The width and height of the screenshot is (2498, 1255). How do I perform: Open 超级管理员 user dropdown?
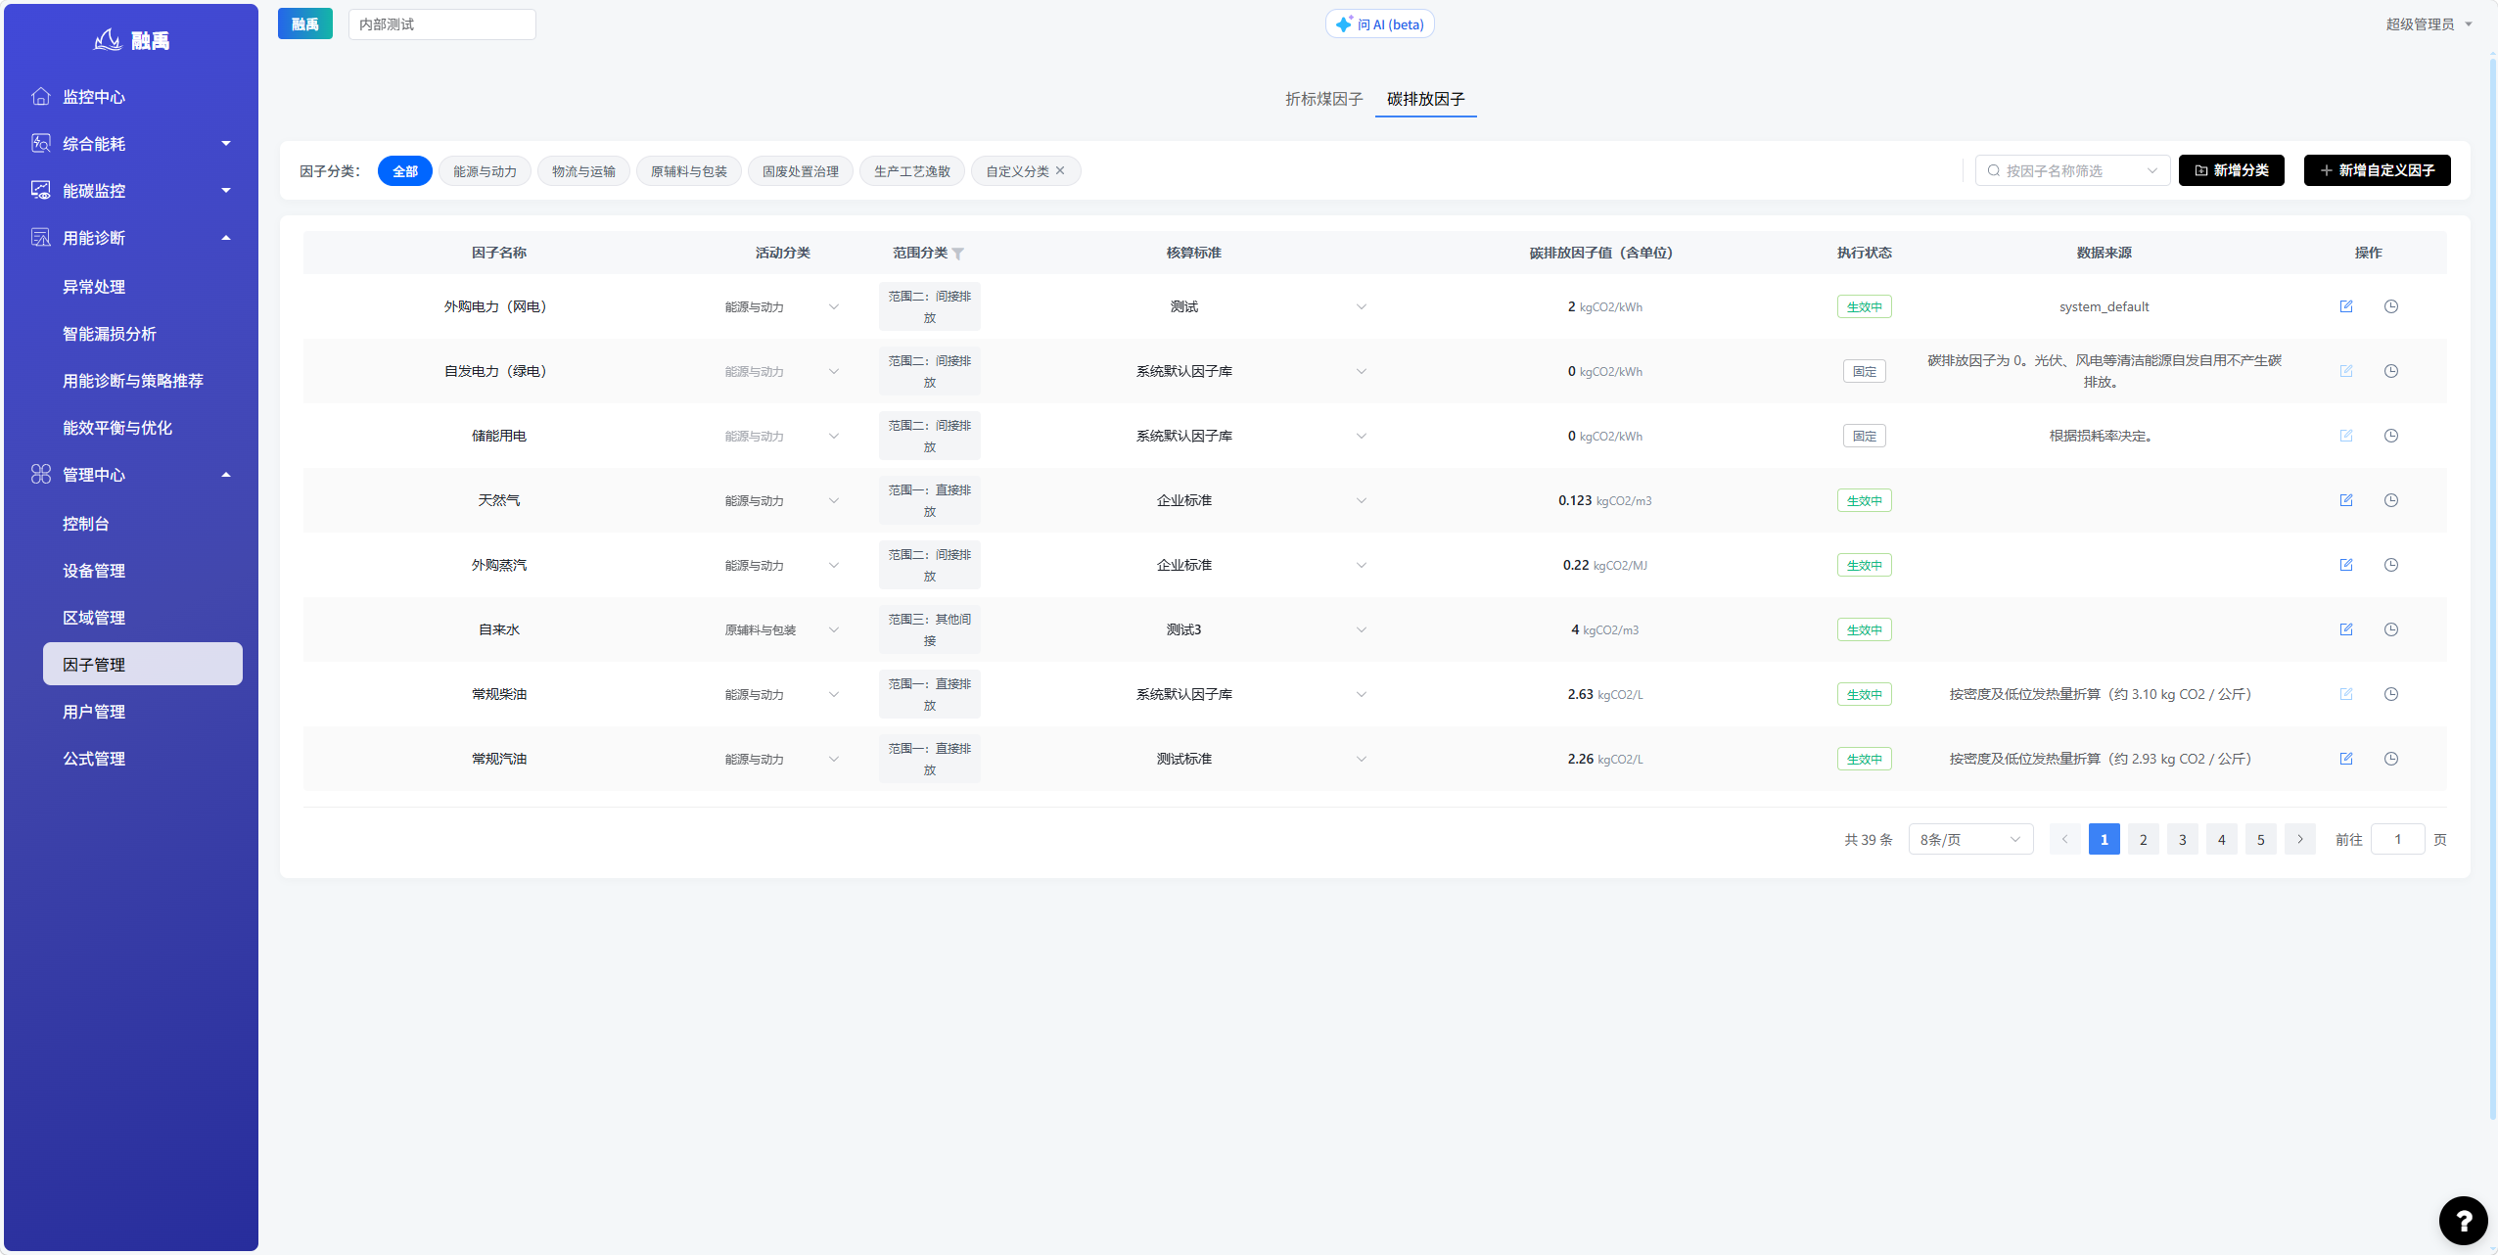(x=2429, y=24)
